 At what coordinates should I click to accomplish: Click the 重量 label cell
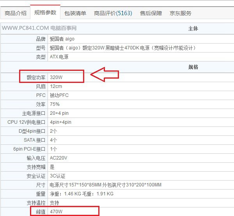coord(24,194)
